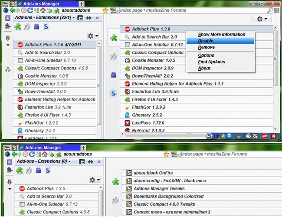Select Stylish S icon in main pane
Image resolution: width=282 pixels, height=217 pixels.
(x=114, y=93)
